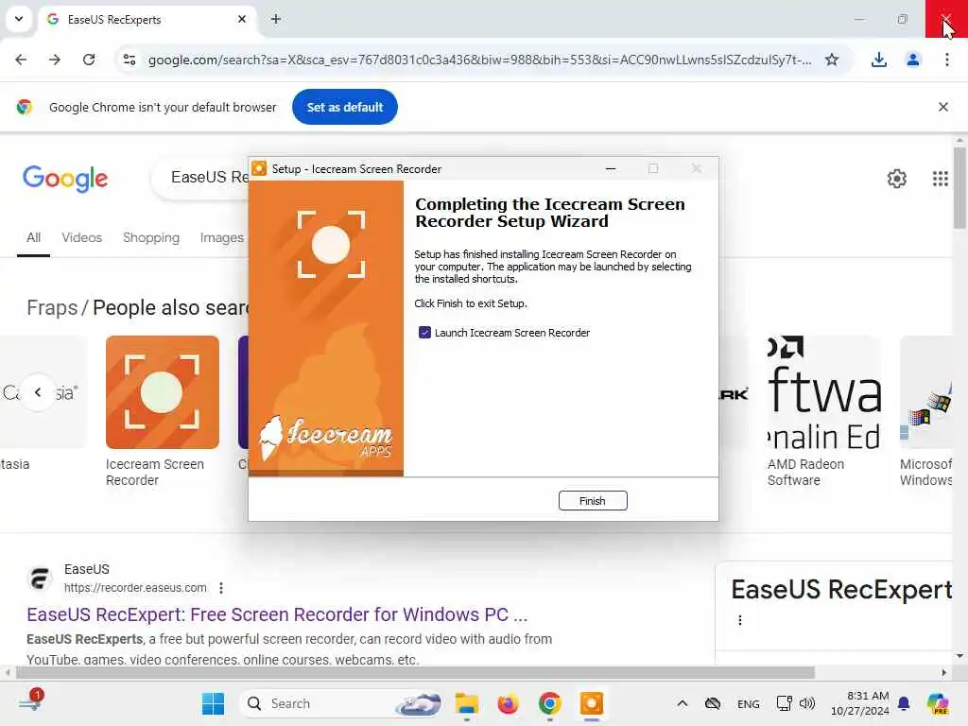
Task: Go back using Chrome back arrow
Action: (21, 60)
